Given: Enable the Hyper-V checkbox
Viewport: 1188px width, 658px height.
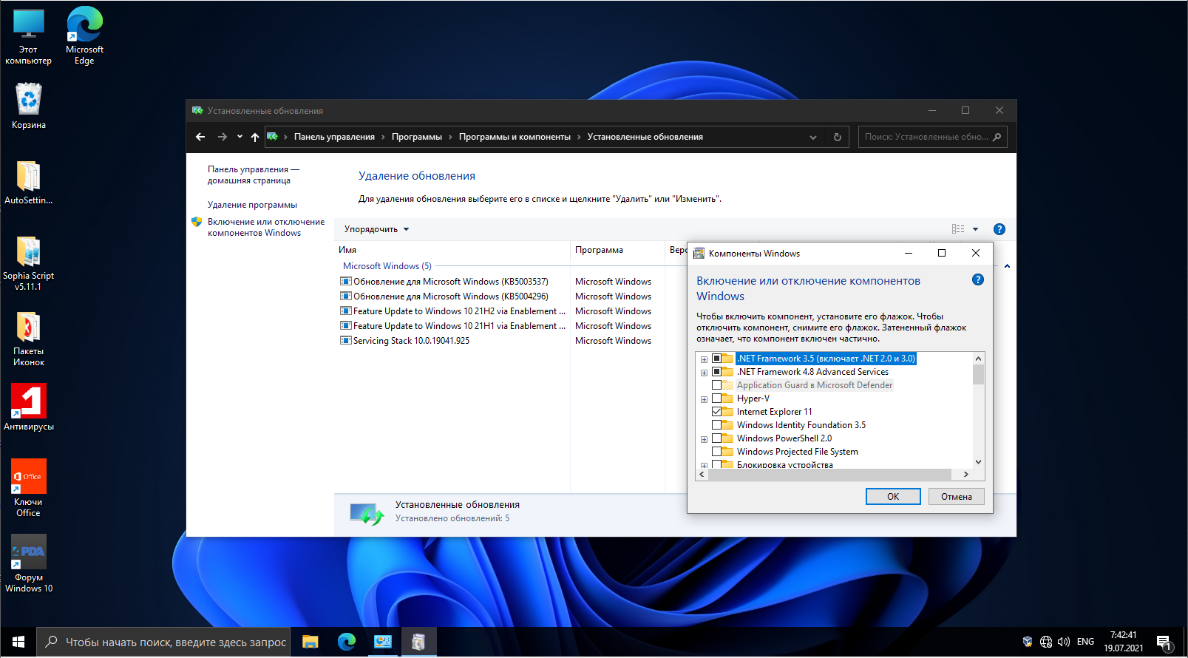Looking at the screenshot, I should (x=716, y=398).
